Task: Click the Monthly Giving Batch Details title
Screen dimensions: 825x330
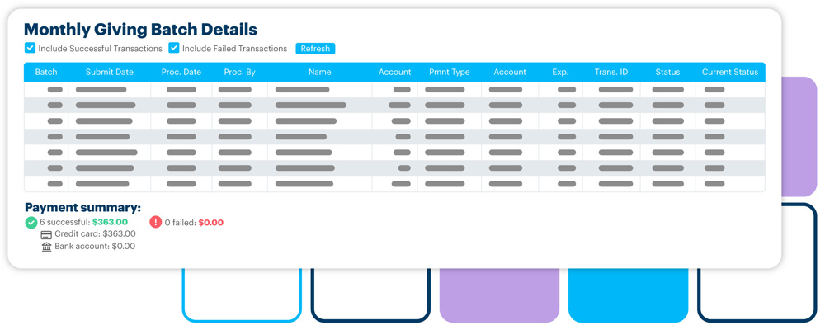Action: (x=140, y=29)
